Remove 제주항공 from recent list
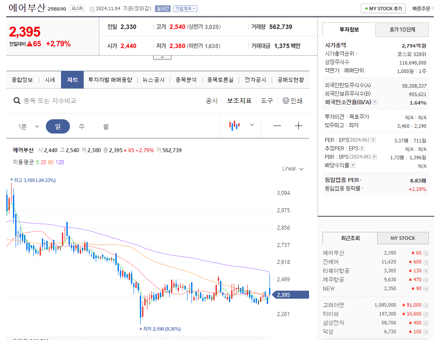 click(426, 280)
